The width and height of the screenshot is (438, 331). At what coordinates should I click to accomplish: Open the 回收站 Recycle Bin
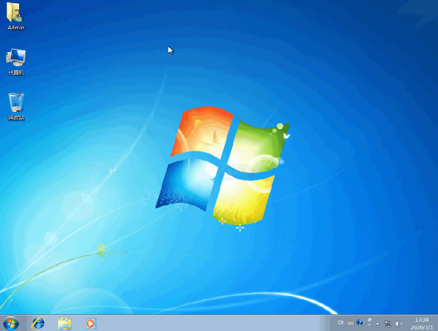pos(16,103)
